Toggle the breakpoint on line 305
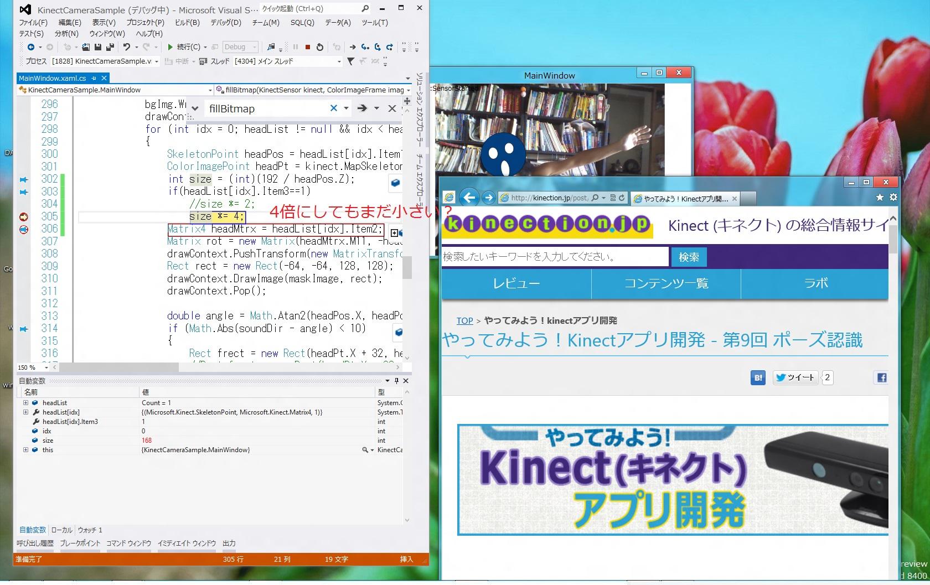930x585 pixels. (24, 216)
